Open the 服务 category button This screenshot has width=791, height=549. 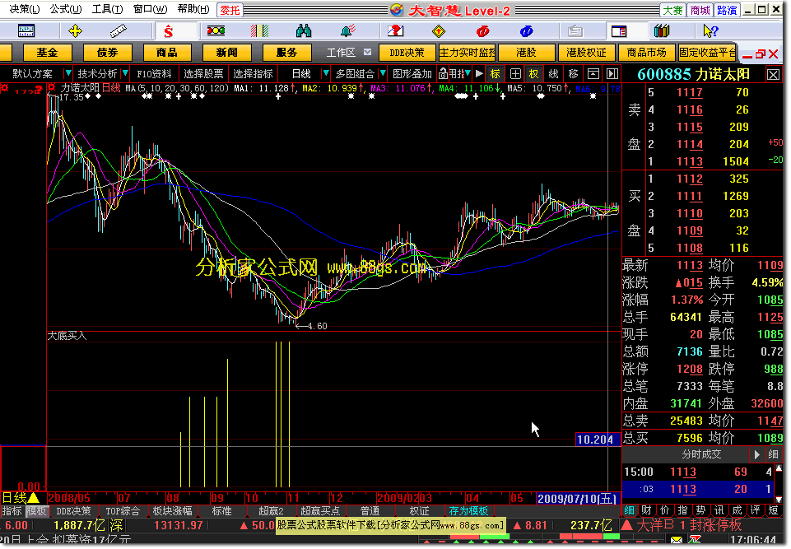pos(286,53)
